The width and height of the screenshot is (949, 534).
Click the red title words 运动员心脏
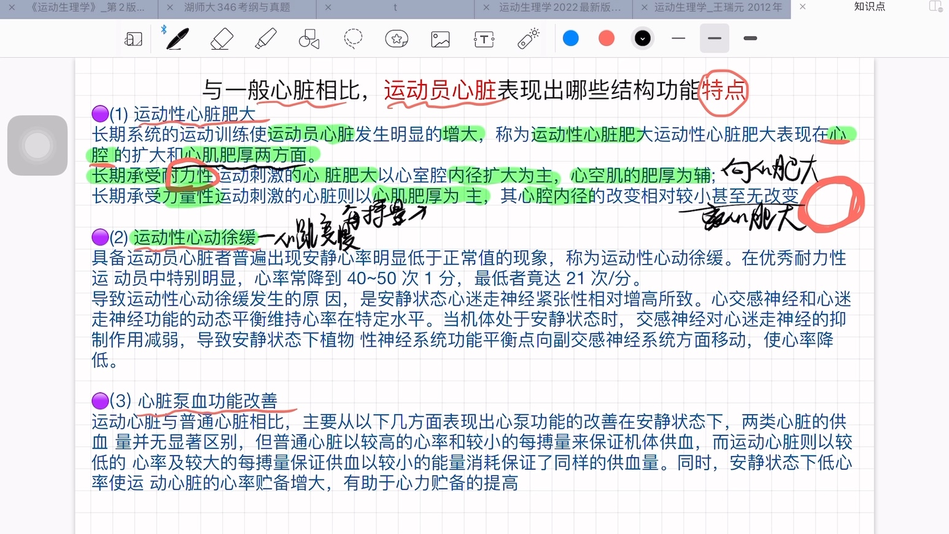(440, 90)
